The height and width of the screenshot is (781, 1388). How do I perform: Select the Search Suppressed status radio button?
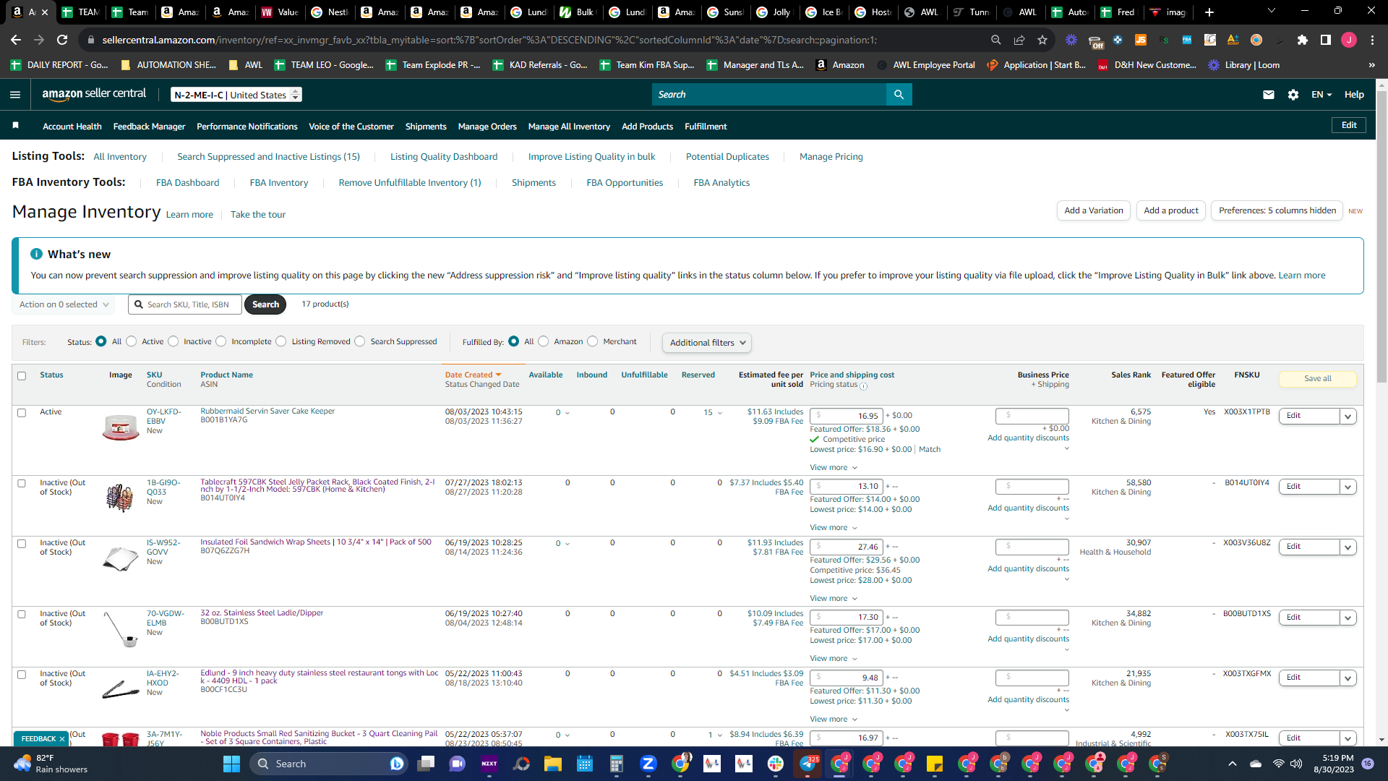[x=360, y=341]
